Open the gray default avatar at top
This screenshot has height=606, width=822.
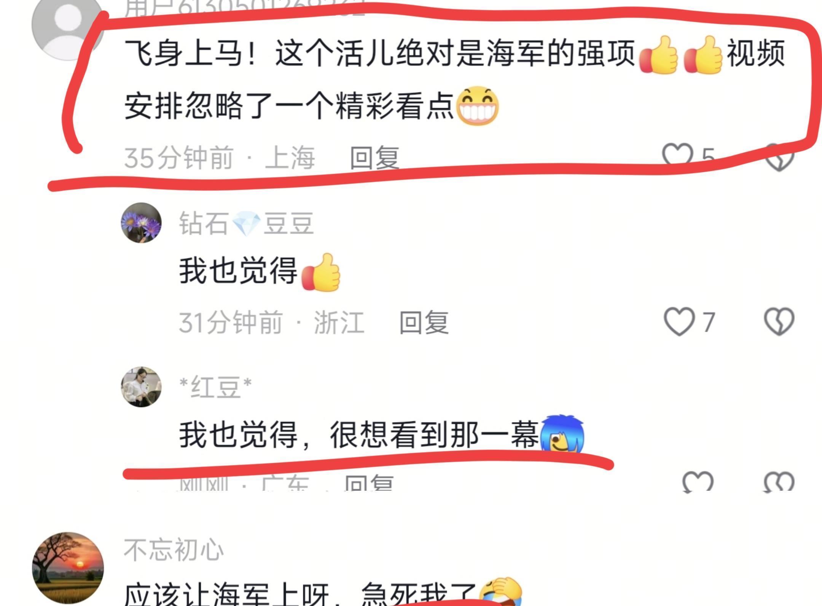click(68, 27)
